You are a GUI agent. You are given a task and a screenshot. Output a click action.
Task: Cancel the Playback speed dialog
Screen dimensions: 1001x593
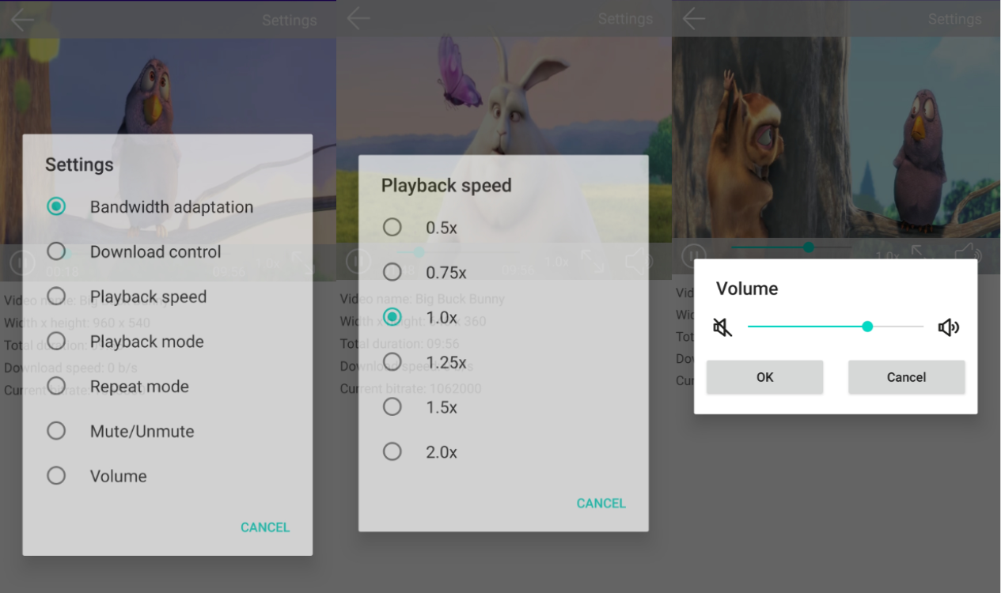(x=601, y=503)
